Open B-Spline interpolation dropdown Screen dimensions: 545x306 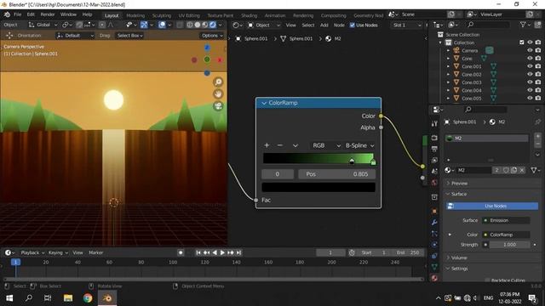359,145
